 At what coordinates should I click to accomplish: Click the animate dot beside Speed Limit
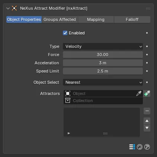click(x=147, y=71)
